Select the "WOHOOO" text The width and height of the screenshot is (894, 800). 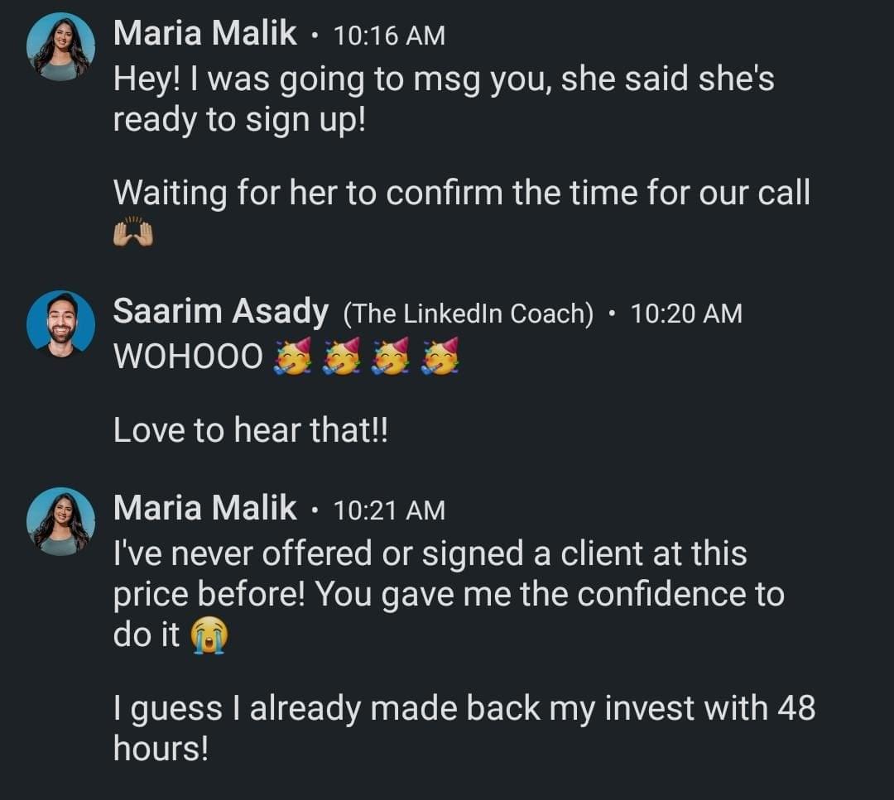pos(187,357)
